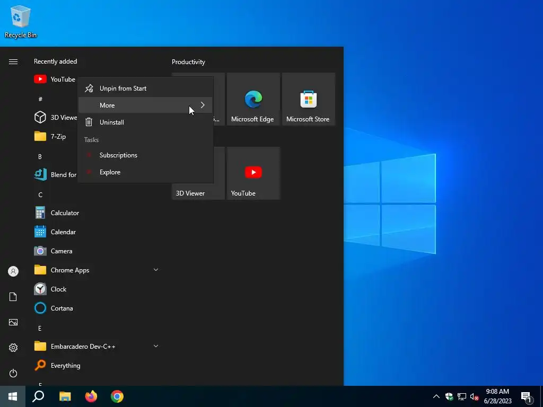Click the Power button icon
The image size is (543, 407).
click(13, 373)
